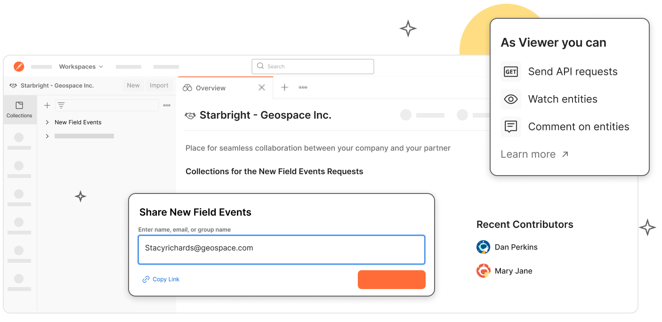This screenshot has height=322, width=662.
Task: Open the Collections sidebar panel
Action: [x=19, y=110]
